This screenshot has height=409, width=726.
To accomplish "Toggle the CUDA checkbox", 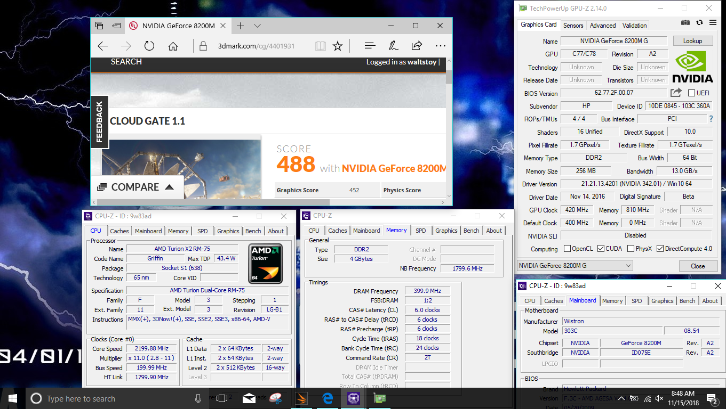I will (x=601, y=249).
